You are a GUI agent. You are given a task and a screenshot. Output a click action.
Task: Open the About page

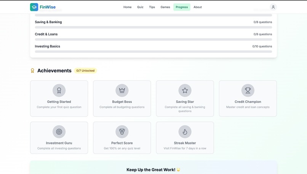tap(198, 7)
